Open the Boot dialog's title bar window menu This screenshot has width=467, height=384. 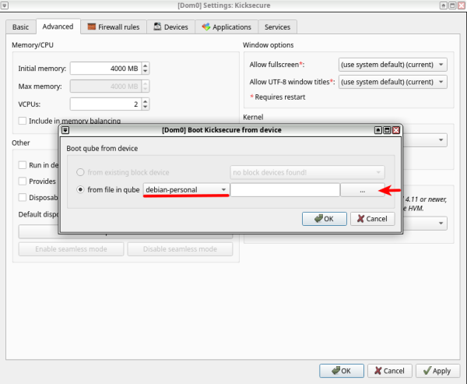click(65, 130)
